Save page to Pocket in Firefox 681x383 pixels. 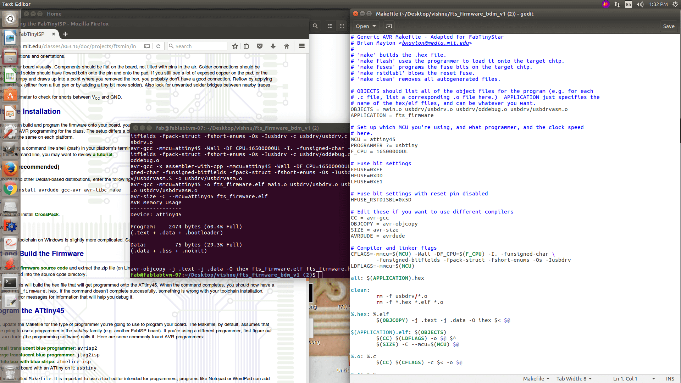260,46
